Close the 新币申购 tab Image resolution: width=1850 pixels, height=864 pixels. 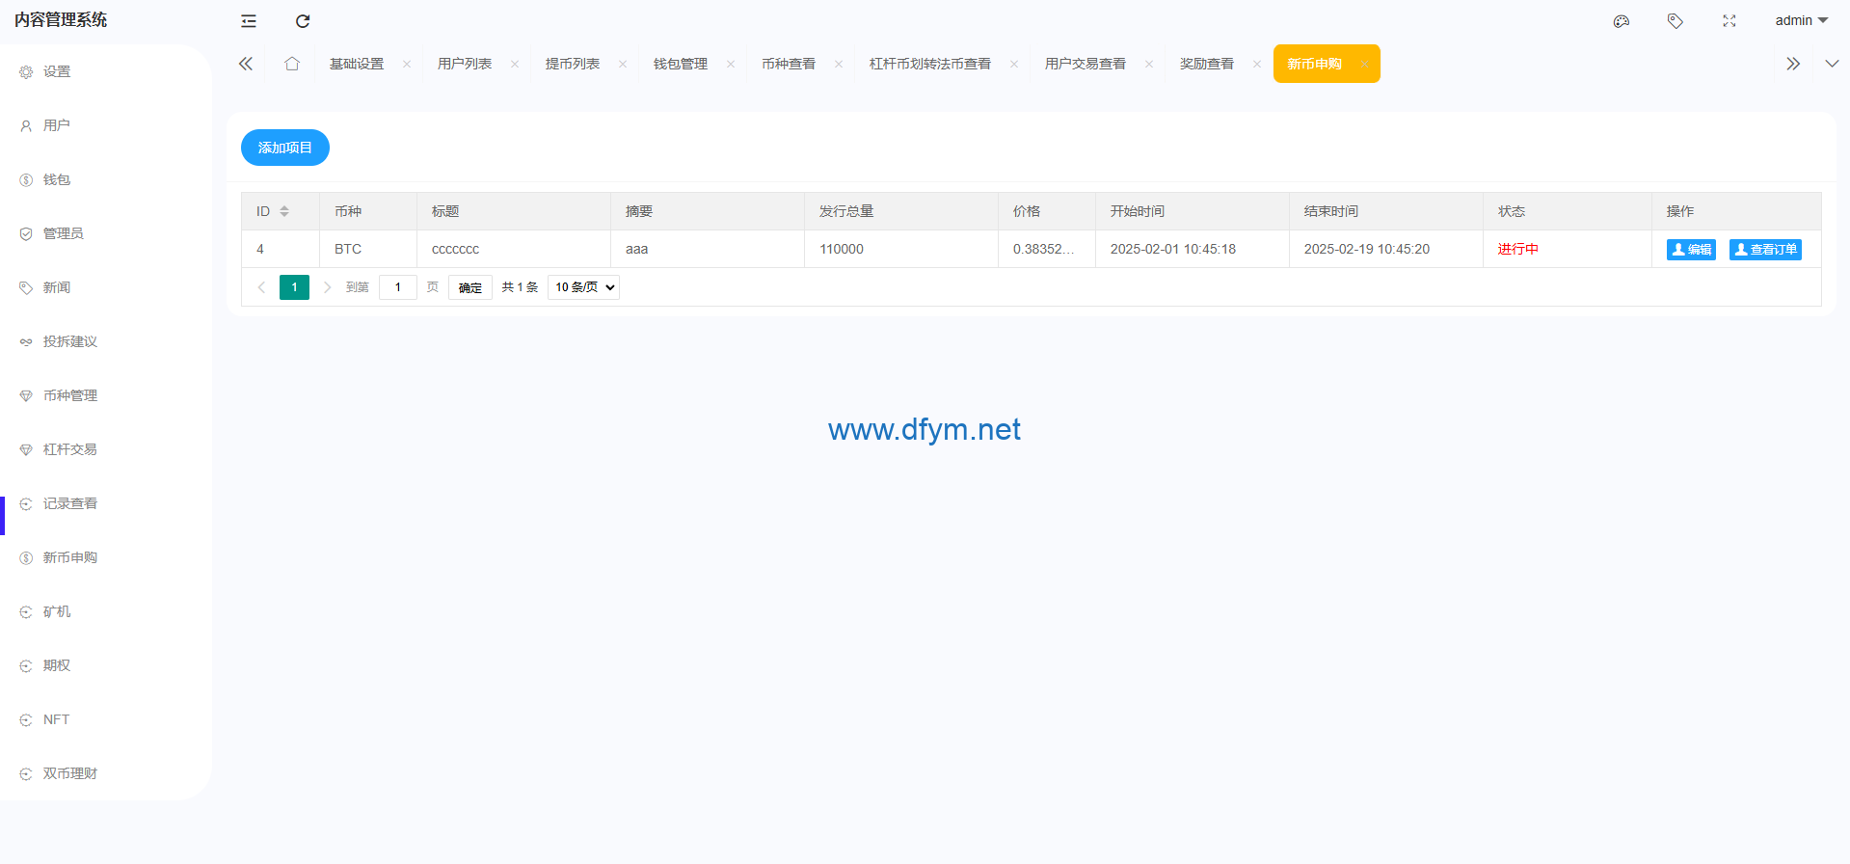click(1365, 65)
